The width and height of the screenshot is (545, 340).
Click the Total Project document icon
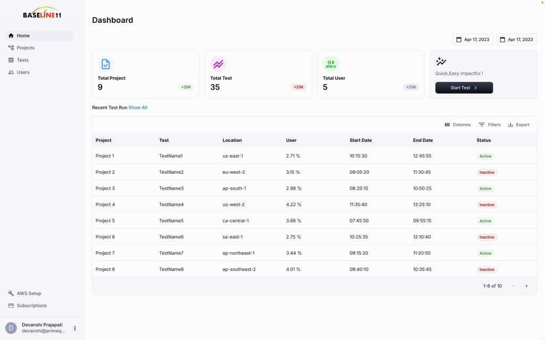point(105,64)
